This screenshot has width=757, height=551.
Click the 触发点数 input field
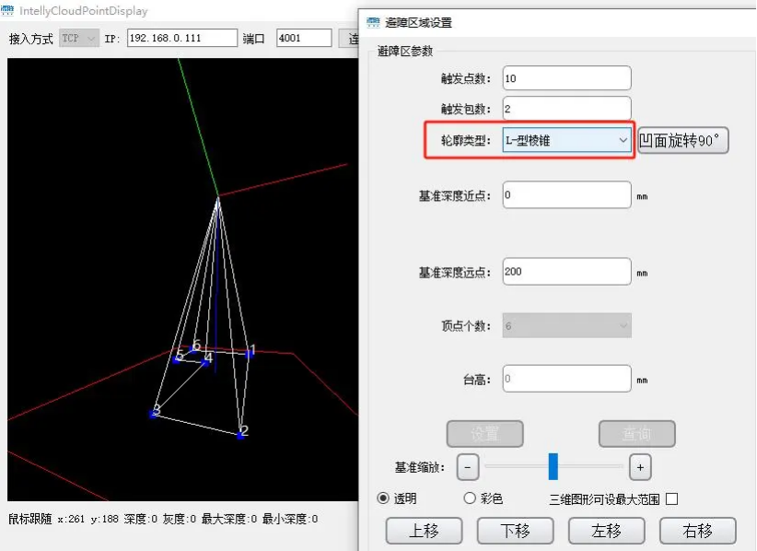(566, 78)
